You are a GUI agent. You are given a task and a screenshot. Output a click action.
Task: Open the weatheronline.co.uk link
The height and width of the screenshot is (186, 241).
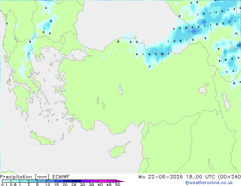click(209, 183)
